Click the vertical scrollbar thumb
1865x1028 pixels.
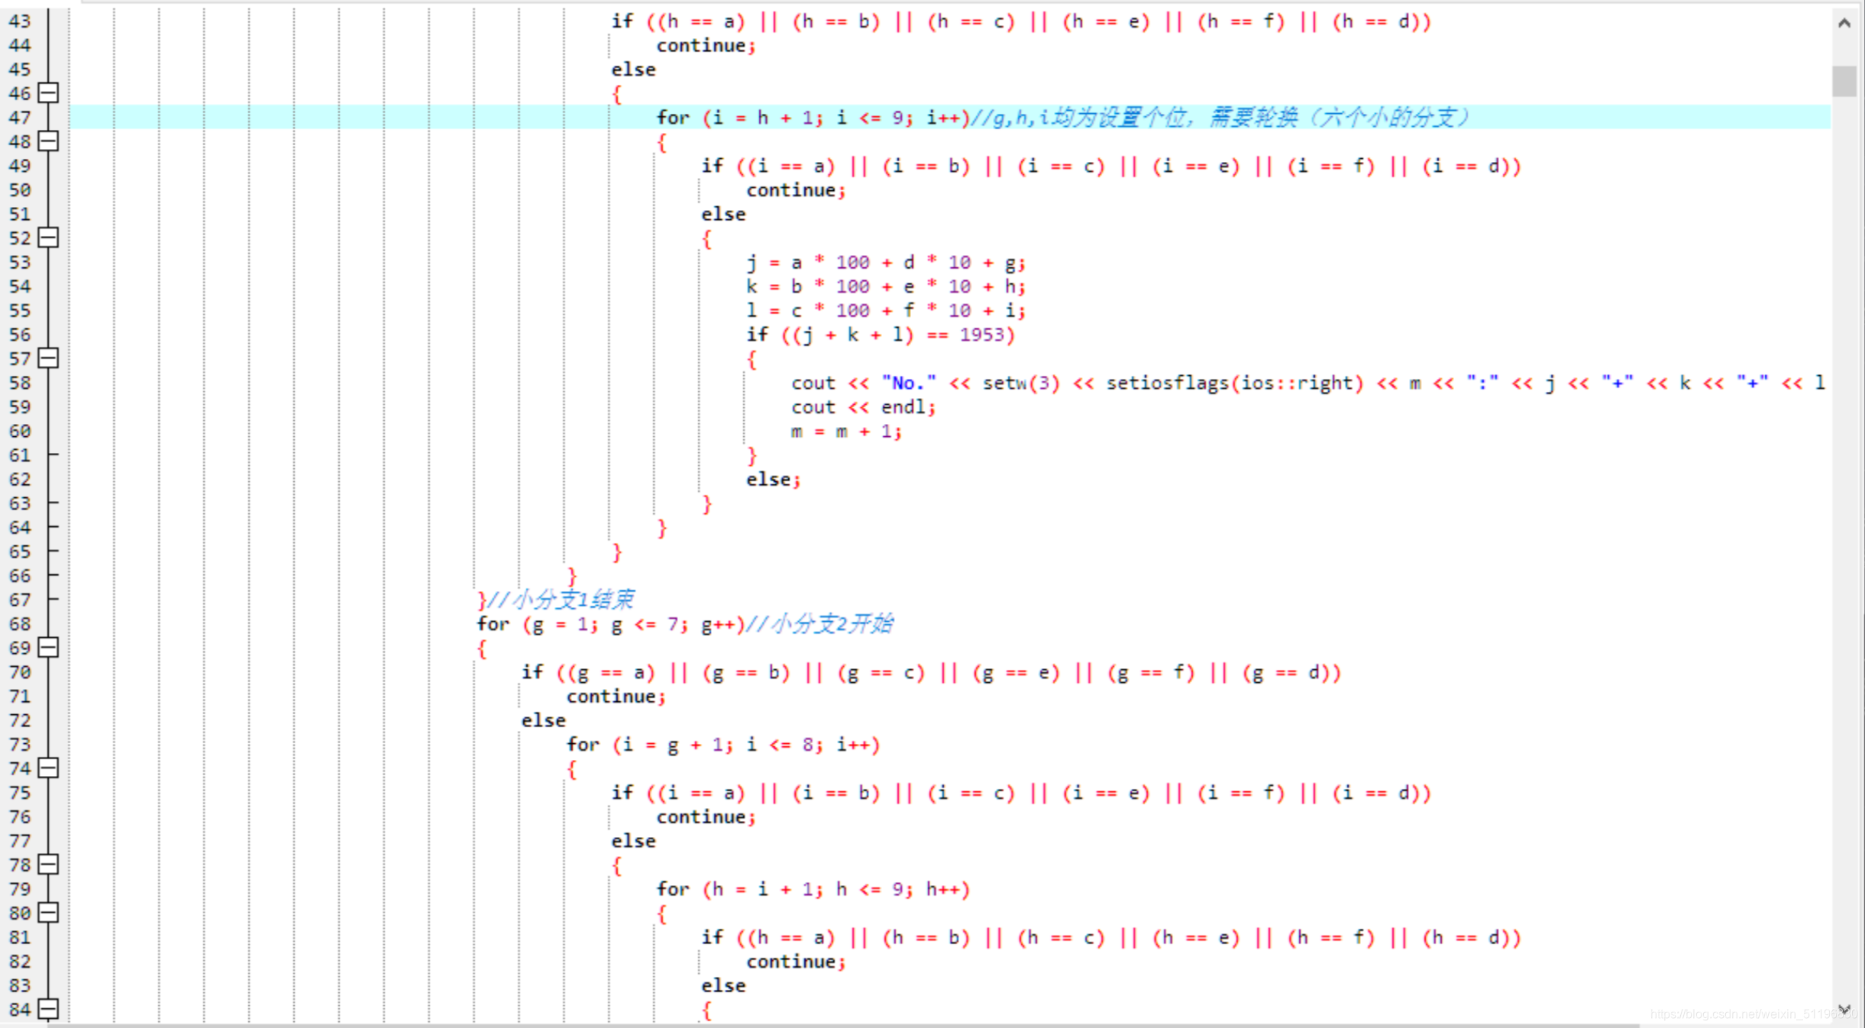tap(1844, 81)
